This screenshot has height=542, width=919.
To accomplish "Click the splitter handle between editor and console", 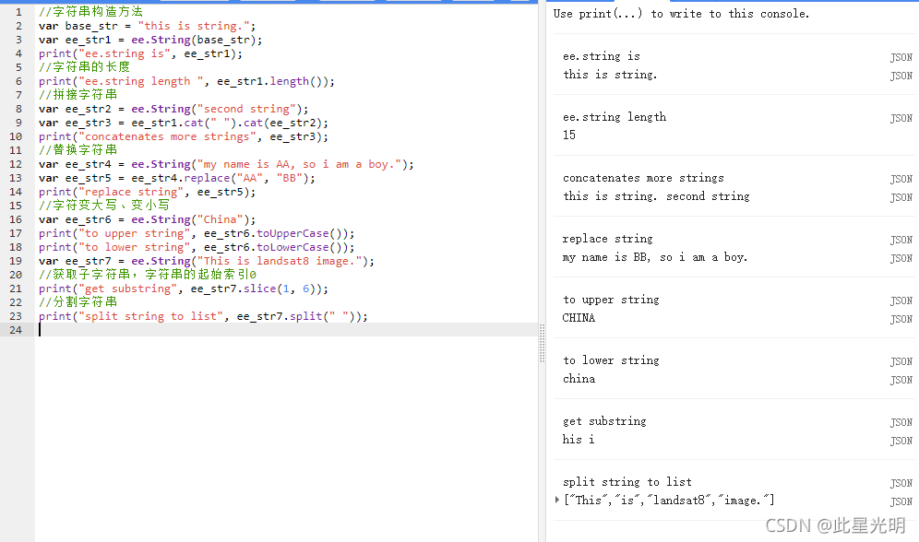I will tap(543, 344).
